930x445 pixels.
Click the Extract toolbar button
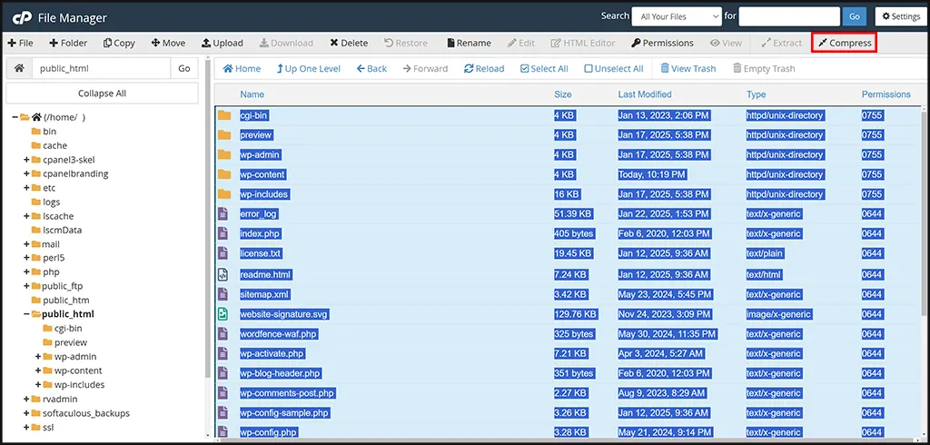781,43
